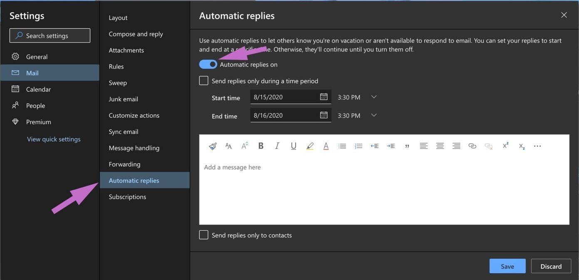579x280 pixels.
Task: Click the Format painter icon
Action: coord(213,146)
